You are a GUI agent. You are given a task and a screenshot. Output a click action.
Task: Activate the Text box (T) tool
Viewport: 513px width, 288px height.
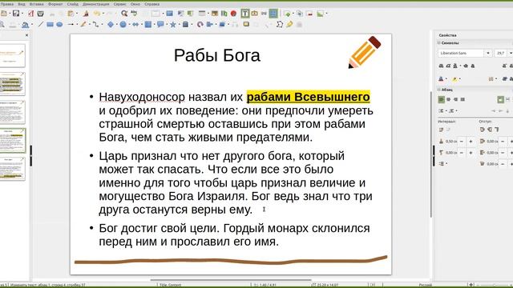point(244,14)
